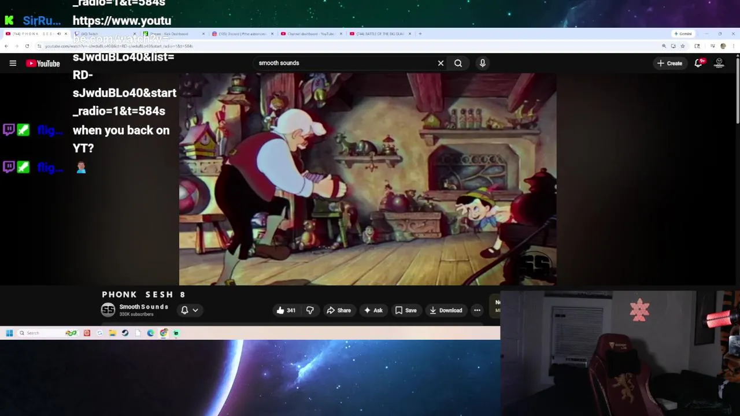Open the Smooth Sounds channel avatar
740x416 pixels.
(x=108, y=310)
